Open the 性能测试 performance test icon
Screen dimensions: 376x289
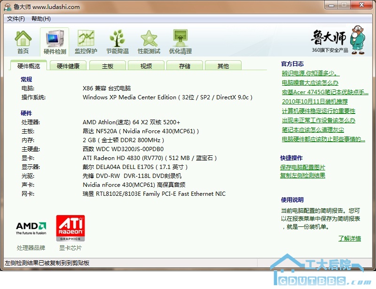(149, 42)
